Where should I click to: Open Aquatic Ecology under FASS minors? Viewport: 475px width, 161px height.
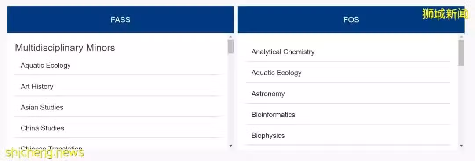(x=118, y=66)
